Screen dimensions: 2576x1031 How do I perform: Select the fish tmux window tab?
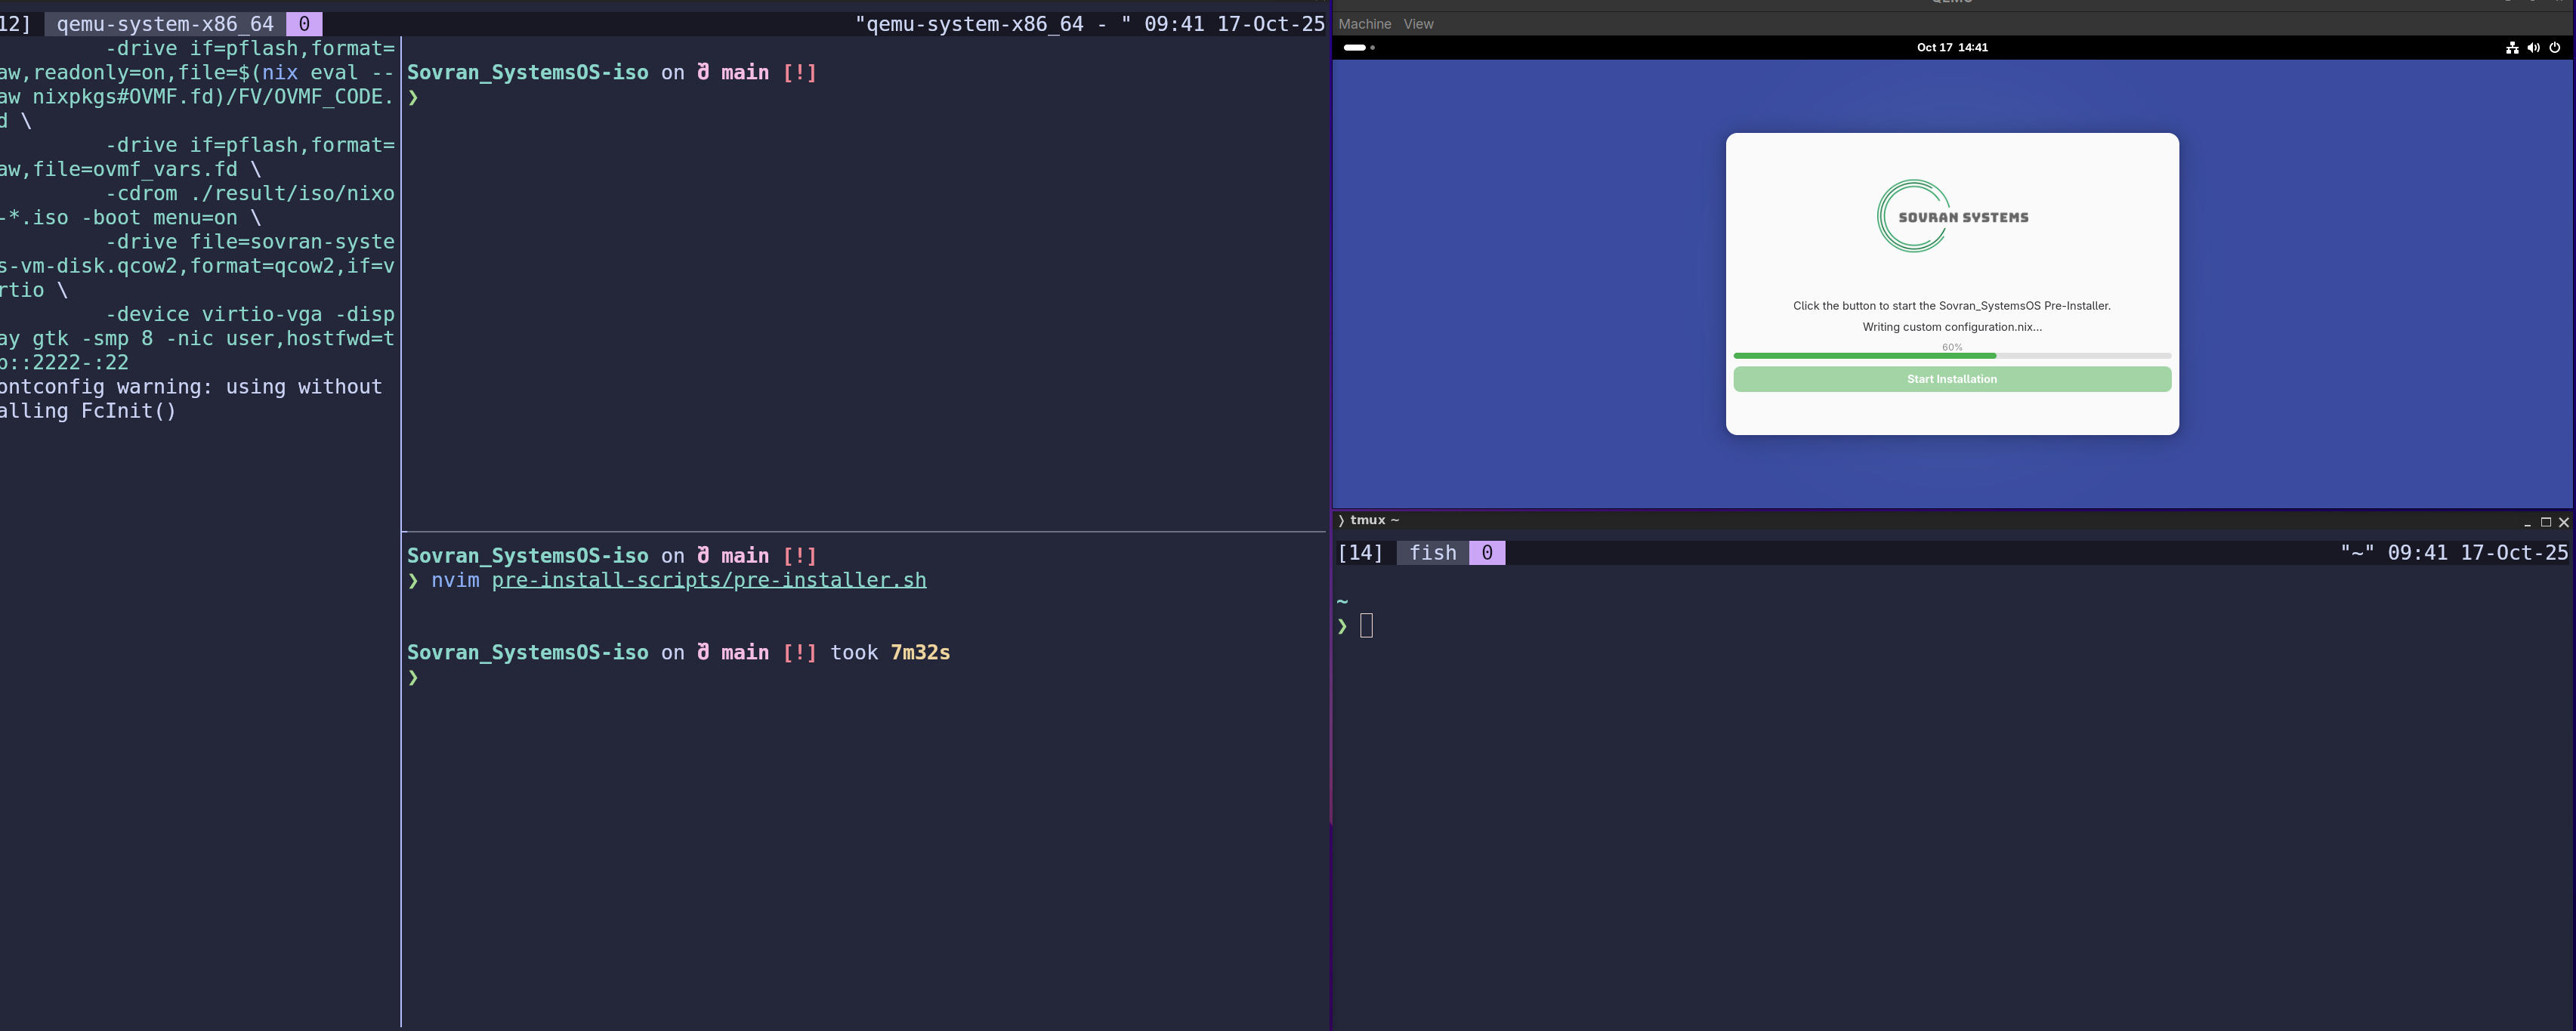pos(1432,553)
